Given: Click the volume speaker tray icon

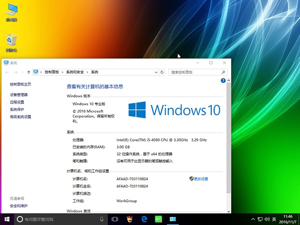Looking at the screenshot, I should coord(267,219).
